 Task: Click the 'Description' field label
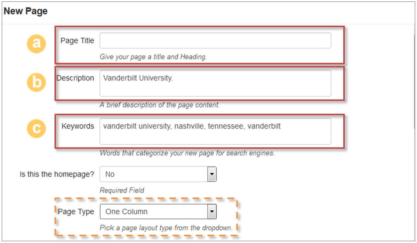75,78
